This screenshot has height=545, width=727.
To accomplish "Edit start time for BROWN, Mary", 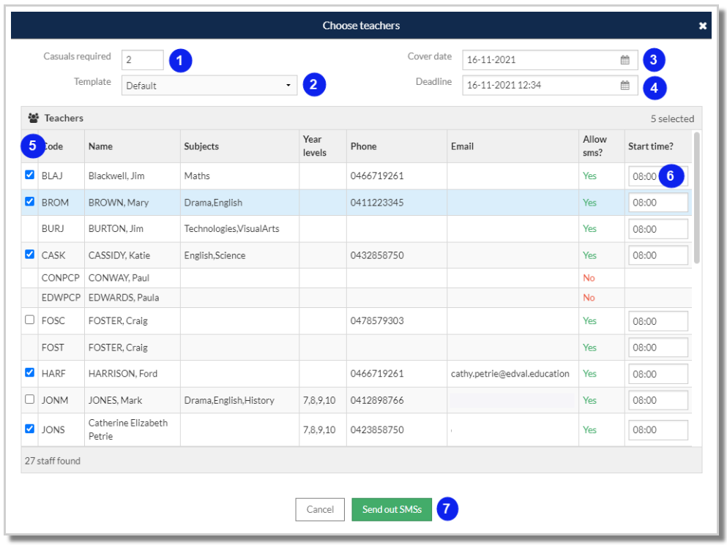I will (x=657, y=203).
